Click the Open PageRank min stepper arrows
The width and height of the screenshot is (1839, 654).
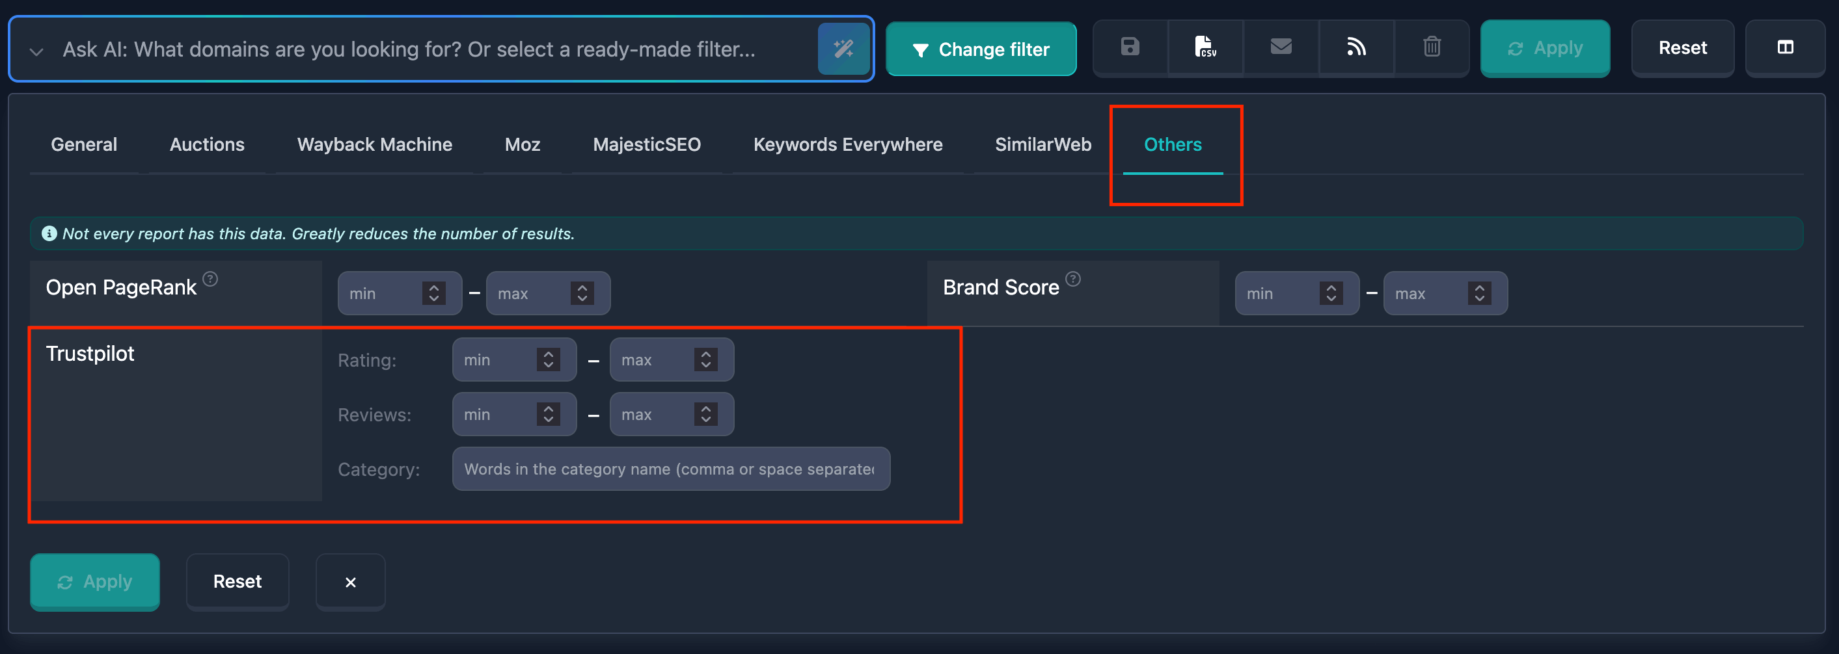[433, 293]
